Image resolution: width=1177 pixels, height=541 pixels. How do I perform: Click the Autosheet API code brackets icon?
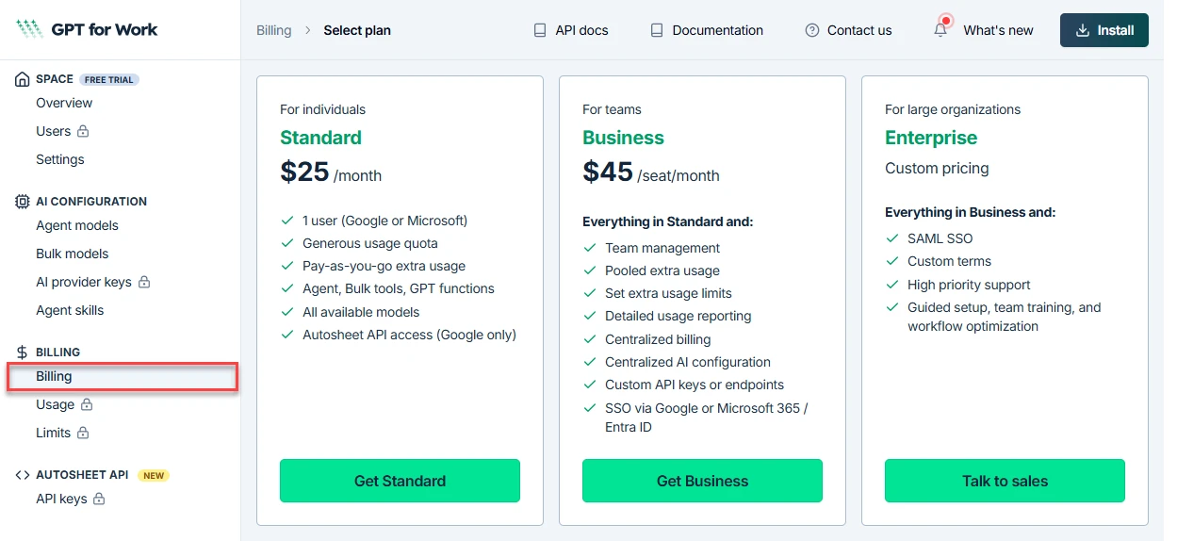click(23, 475)
